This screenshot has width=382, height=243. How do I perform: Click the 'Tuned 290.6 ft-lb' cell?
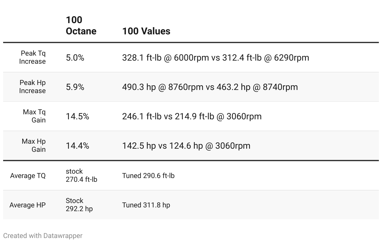tap(148, 176)
